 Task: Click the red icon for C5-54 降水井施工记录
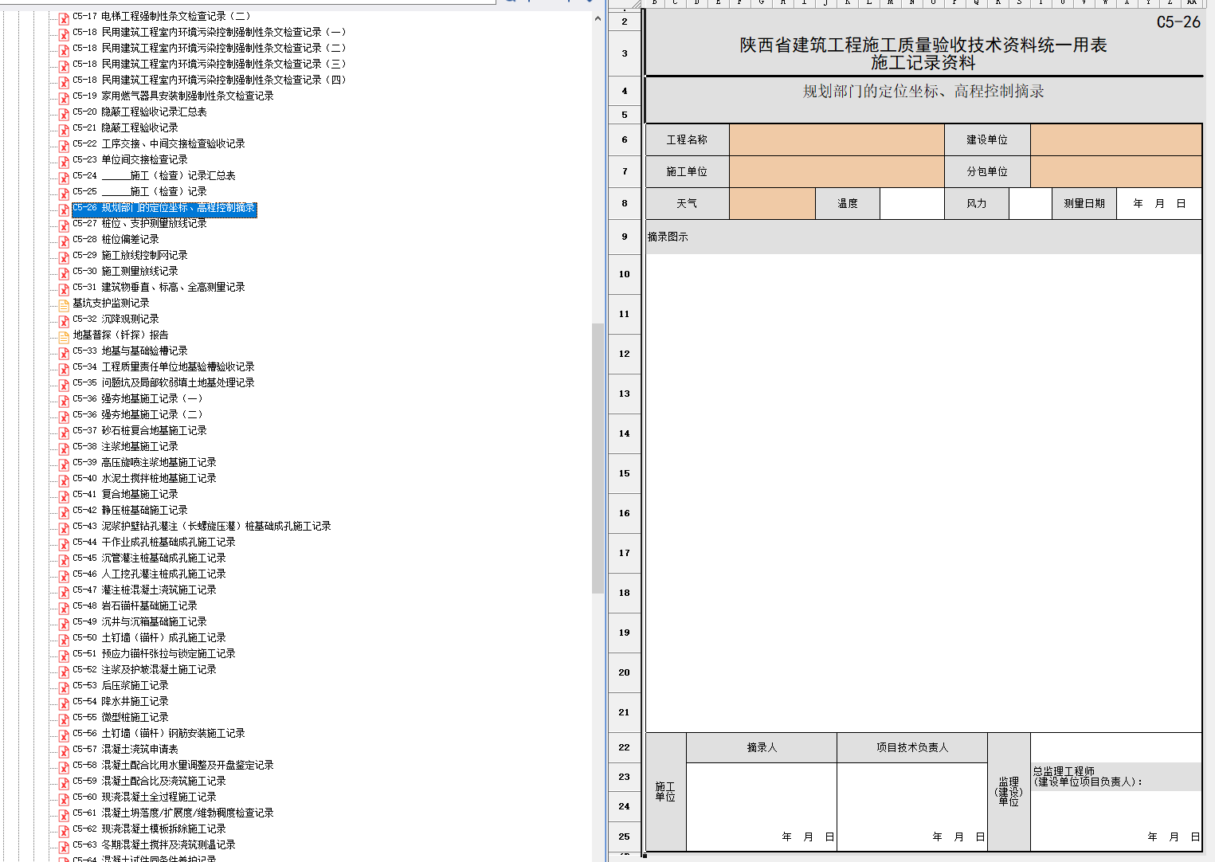pos(64,703)
